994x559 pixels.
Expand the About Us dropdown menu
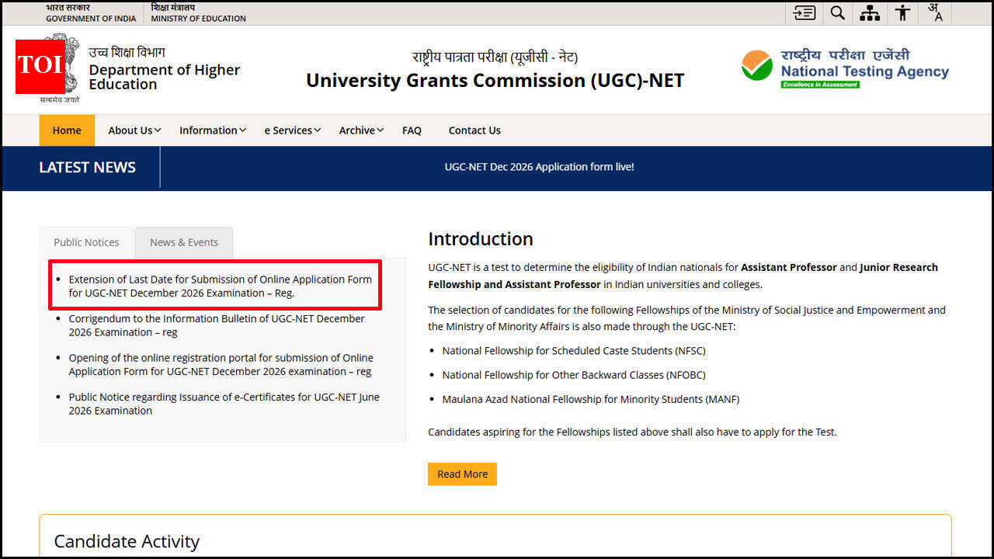click(x=134, y=130)
